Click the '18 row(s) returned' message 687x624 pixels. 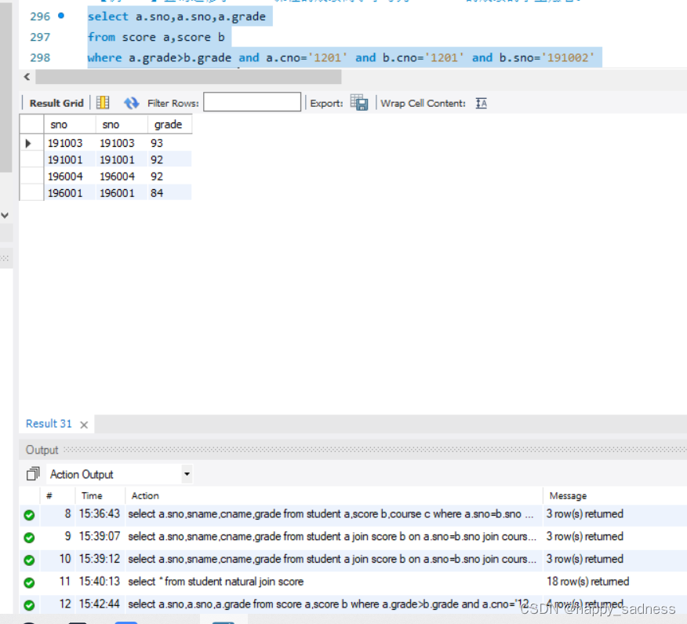click(587, 582)
